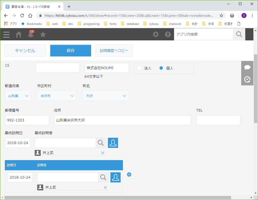Open record change history icon
The height and width of the screenshot is (200, 258).
coord(247,79)
